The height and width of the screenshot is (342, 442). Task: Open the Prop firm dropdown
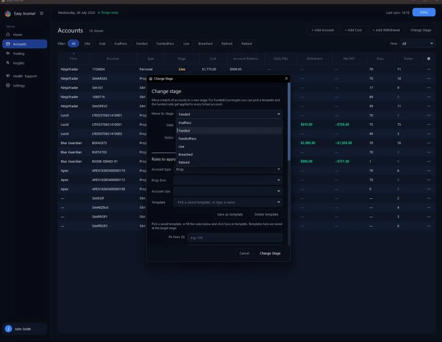[228, 180]
